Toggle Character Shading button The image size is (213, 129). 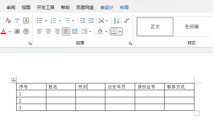[17, 31]
